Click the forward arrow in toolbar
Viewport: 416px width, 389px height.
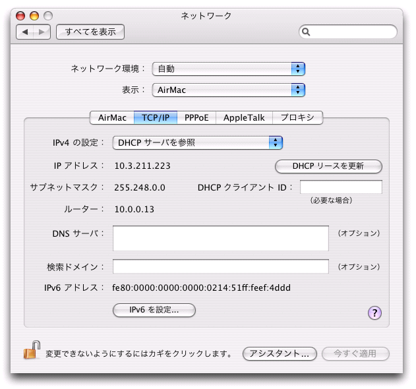[x=42, y=32]
